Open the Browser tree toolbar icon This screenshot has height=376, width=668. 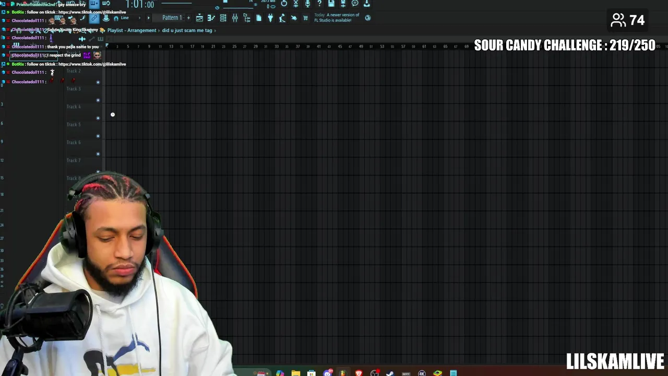[247, 18]
